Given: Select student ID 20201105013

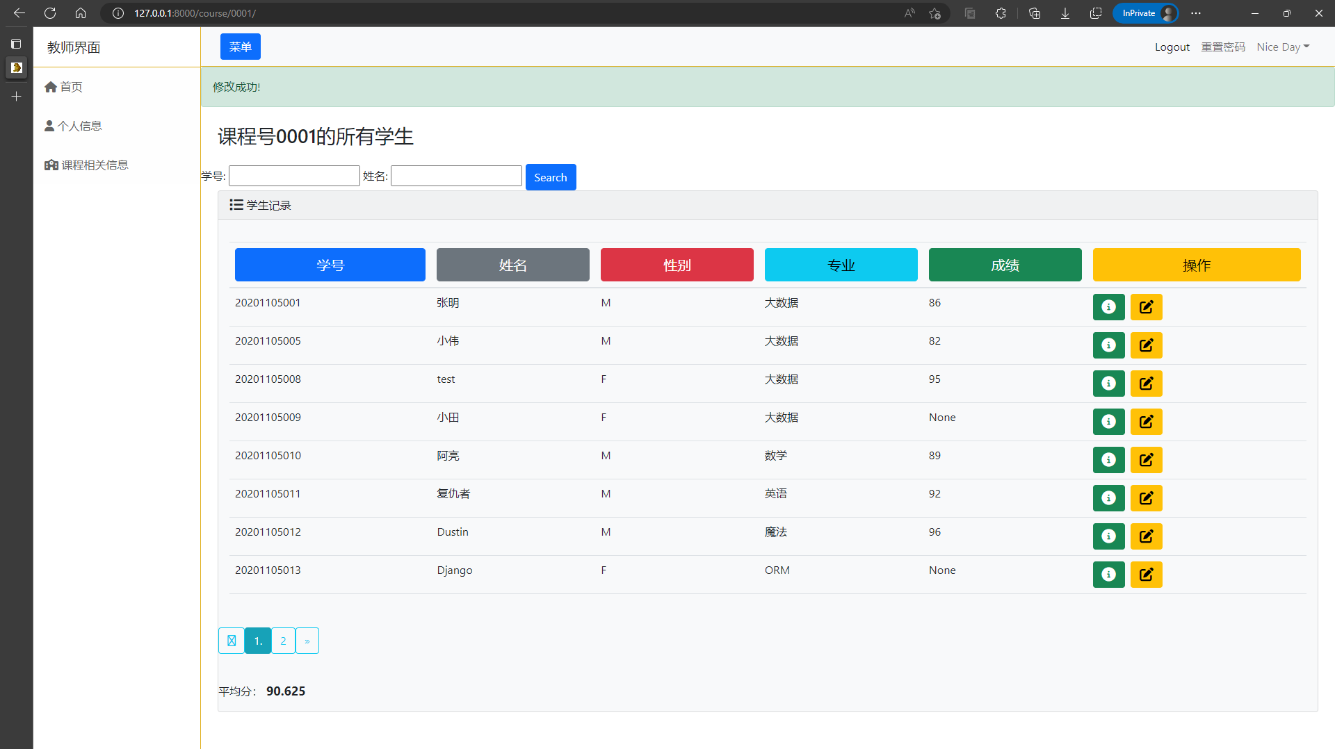Looking at the screenshot, I should coord(268,570).
